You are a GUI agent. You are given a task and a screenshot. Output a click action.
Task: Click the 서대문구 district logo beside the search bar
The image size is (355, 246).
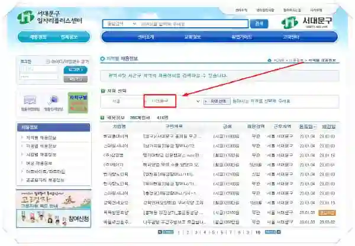[x=306, y=22]
